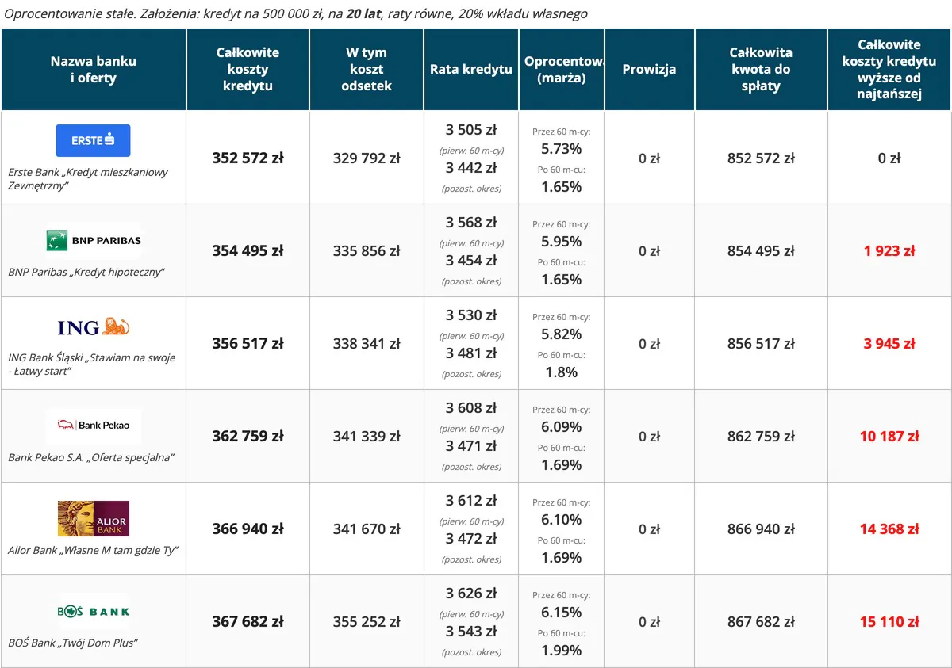Click the BOŚ Bank logo
The image size is (952, 668).
pos(94,611)
